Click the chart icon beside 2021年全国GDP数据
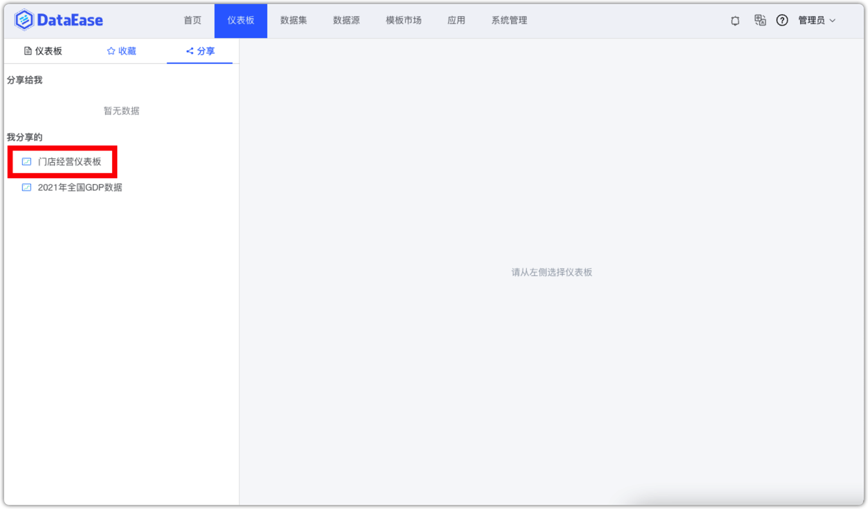 (26, 187)
